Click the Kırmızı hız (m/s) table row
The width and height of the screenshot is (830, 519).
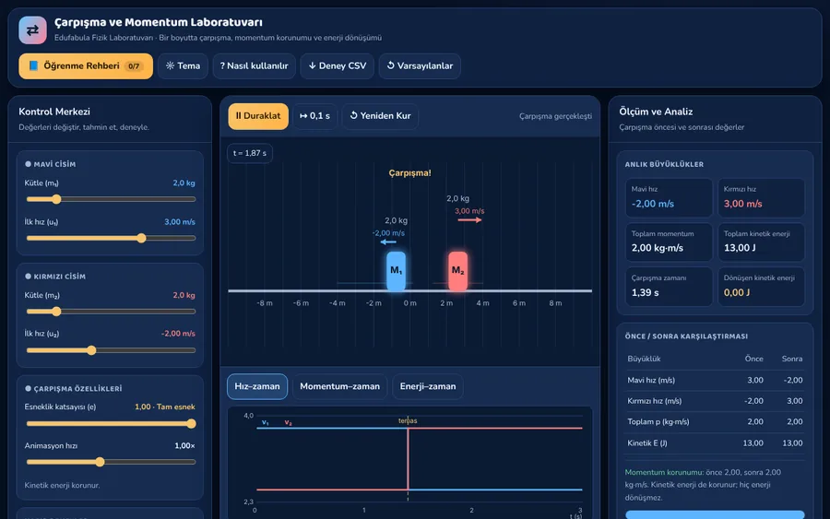(x=715, y=401)
